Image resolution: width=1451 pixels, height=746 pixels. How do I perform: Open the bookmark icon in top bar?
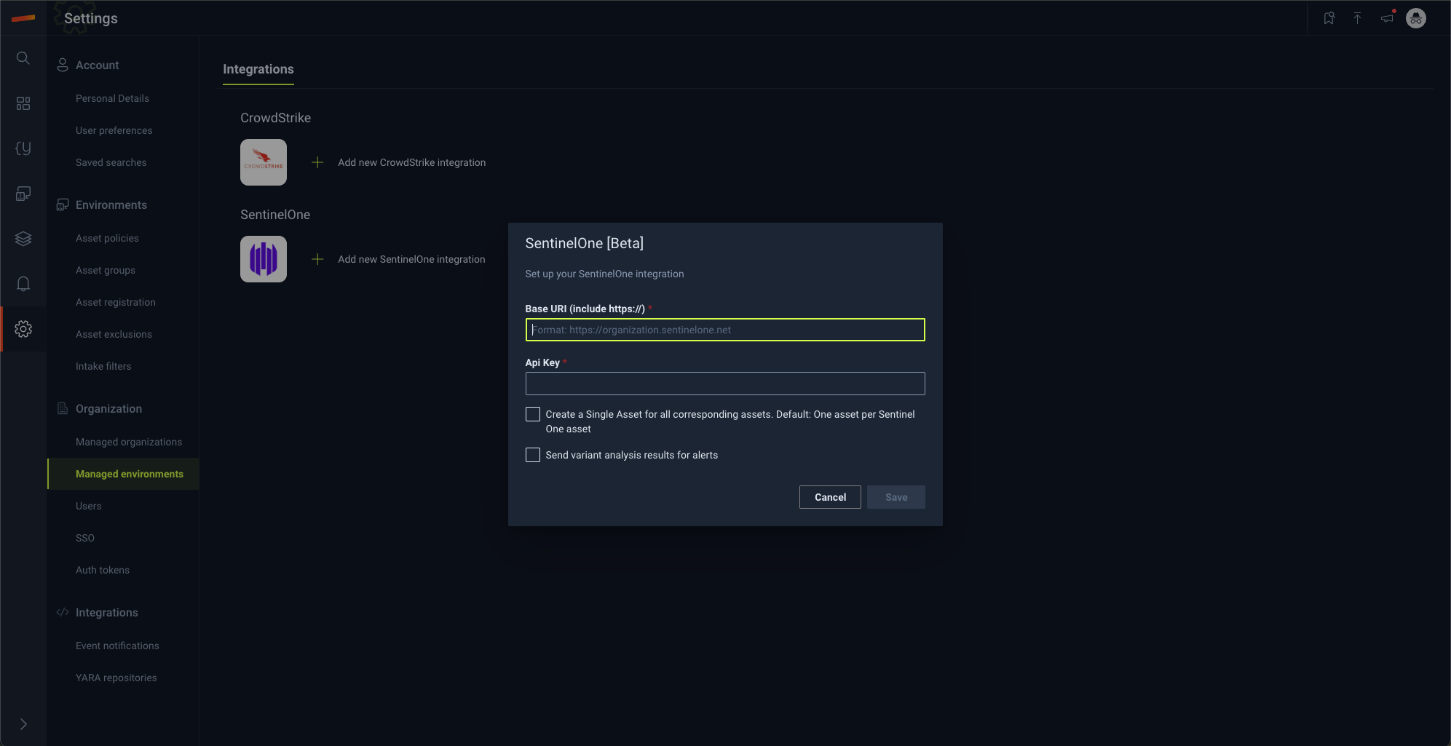coord(1329,18)
